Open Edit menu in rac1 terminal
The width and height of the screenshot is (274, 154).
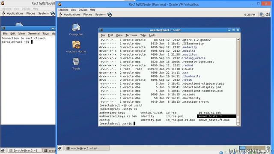(110, 35)
